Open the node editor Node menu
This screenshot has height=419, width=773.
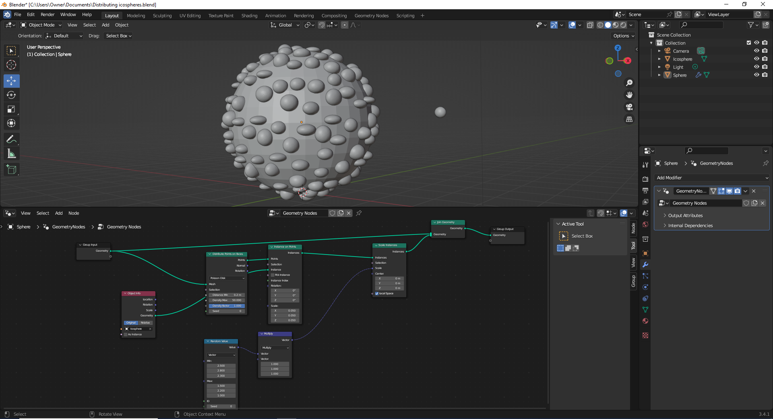[x=74, y=213]
